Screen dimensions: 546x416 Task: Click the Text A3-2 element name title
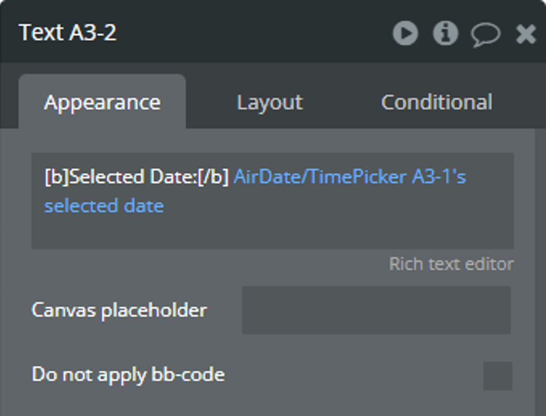pos(68,32)
